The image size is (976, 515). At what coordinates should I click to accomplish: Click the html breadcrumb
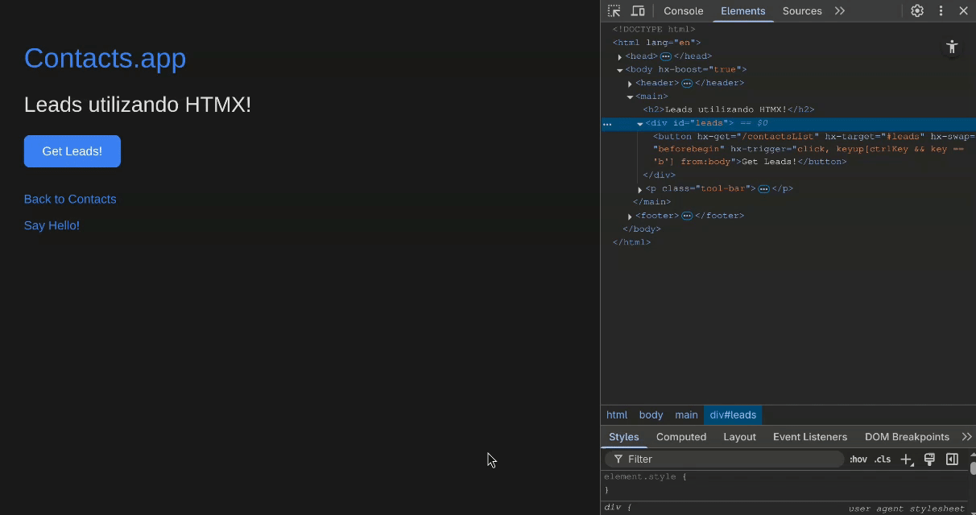617,415
